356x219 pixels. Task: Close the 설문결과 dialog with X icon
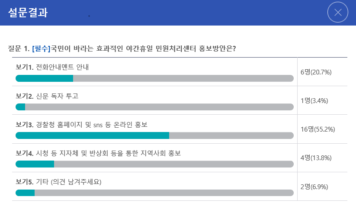coord(337,12)
